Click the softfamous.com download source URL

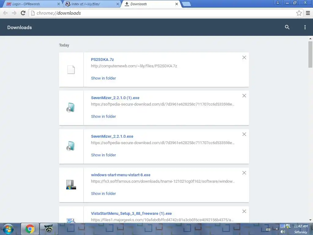163,181
